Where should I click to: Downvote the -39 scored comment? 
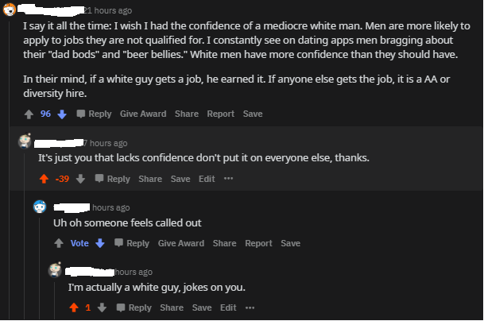80,179
